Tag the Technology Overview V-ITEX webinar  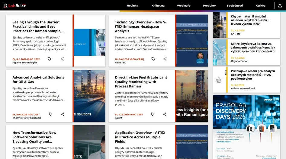point(153,59)
